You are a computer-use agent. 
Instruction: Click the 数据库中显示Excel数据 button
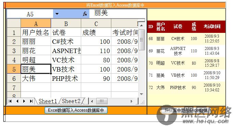[186, 111]
